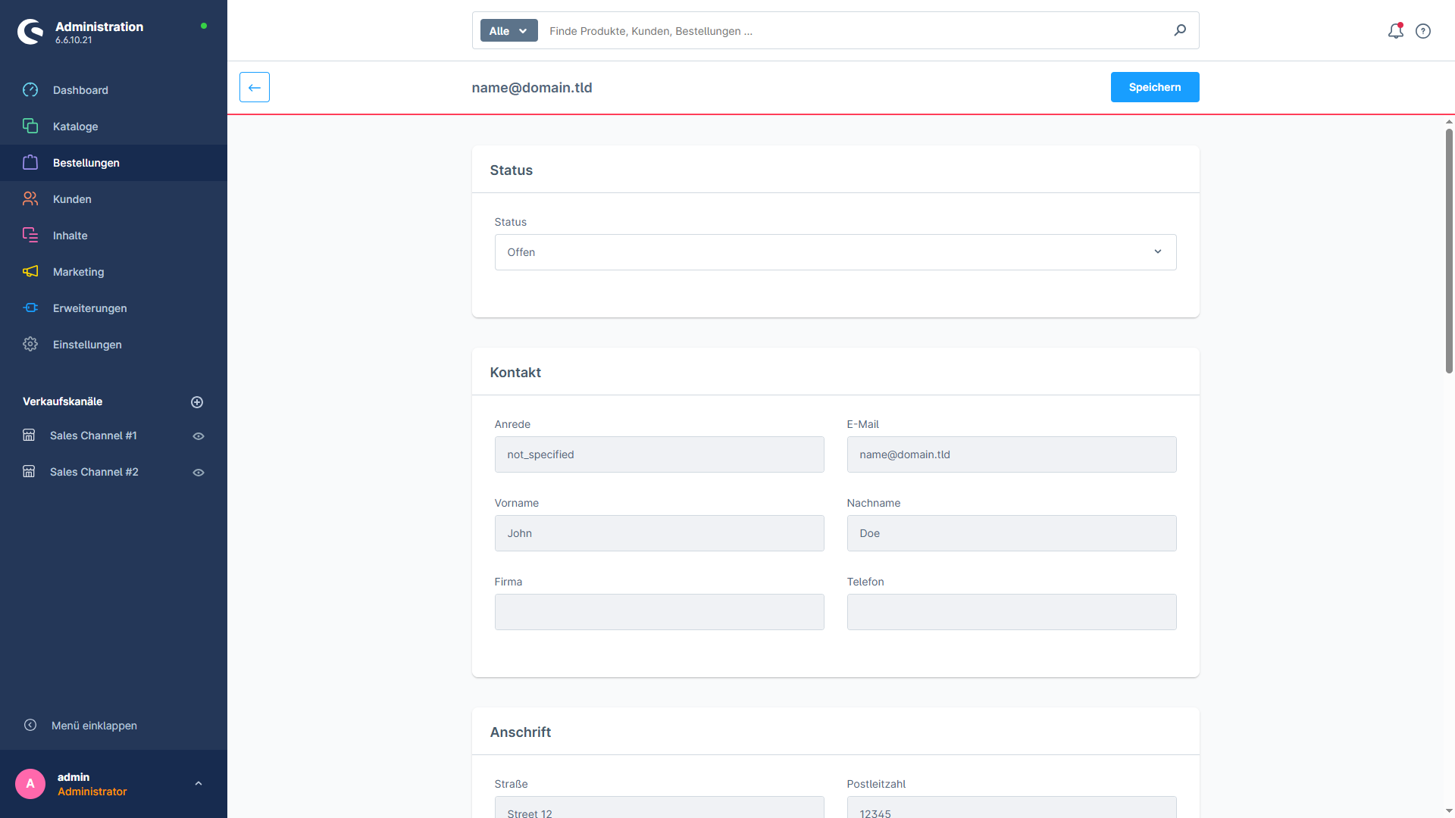Click the search magnifier icon
The width and height of the screenshot is (1455, 818).
(1180, 30)
